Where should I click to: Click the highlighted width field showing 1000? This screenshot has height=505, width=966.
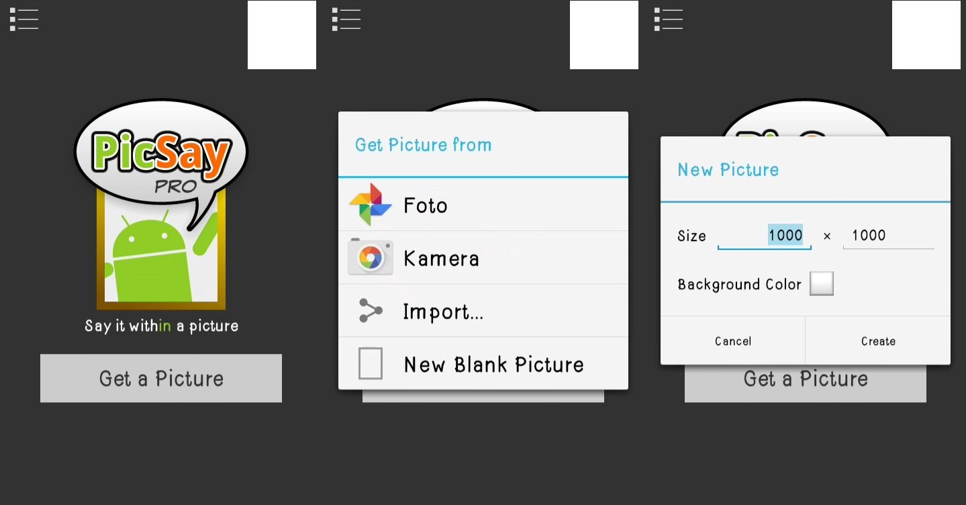765,236
